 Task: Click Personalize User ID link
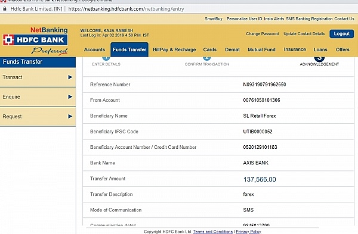[x=244, y=19]
